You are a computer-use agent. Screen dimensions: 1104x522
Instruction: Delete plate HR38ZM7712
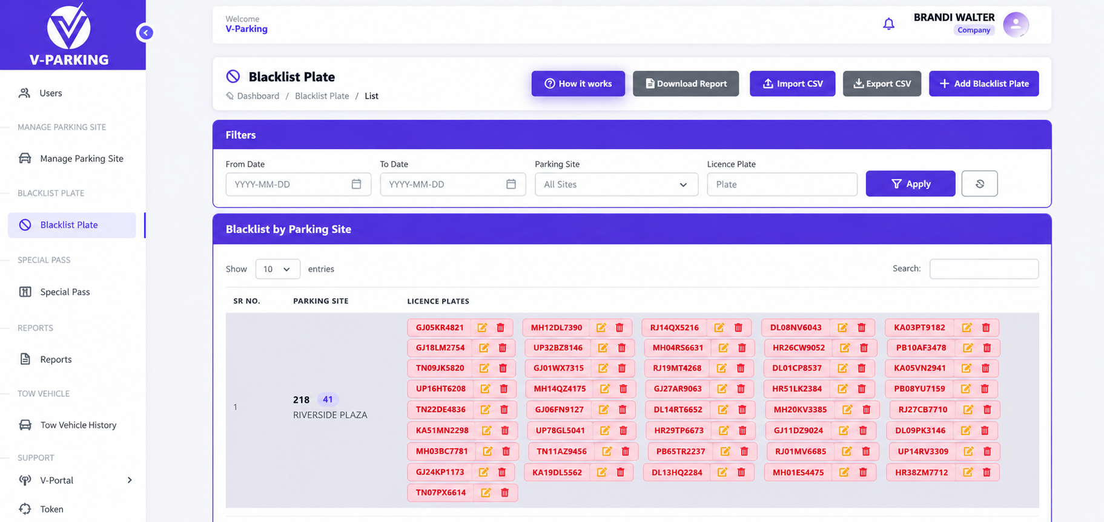coord(987,472)
